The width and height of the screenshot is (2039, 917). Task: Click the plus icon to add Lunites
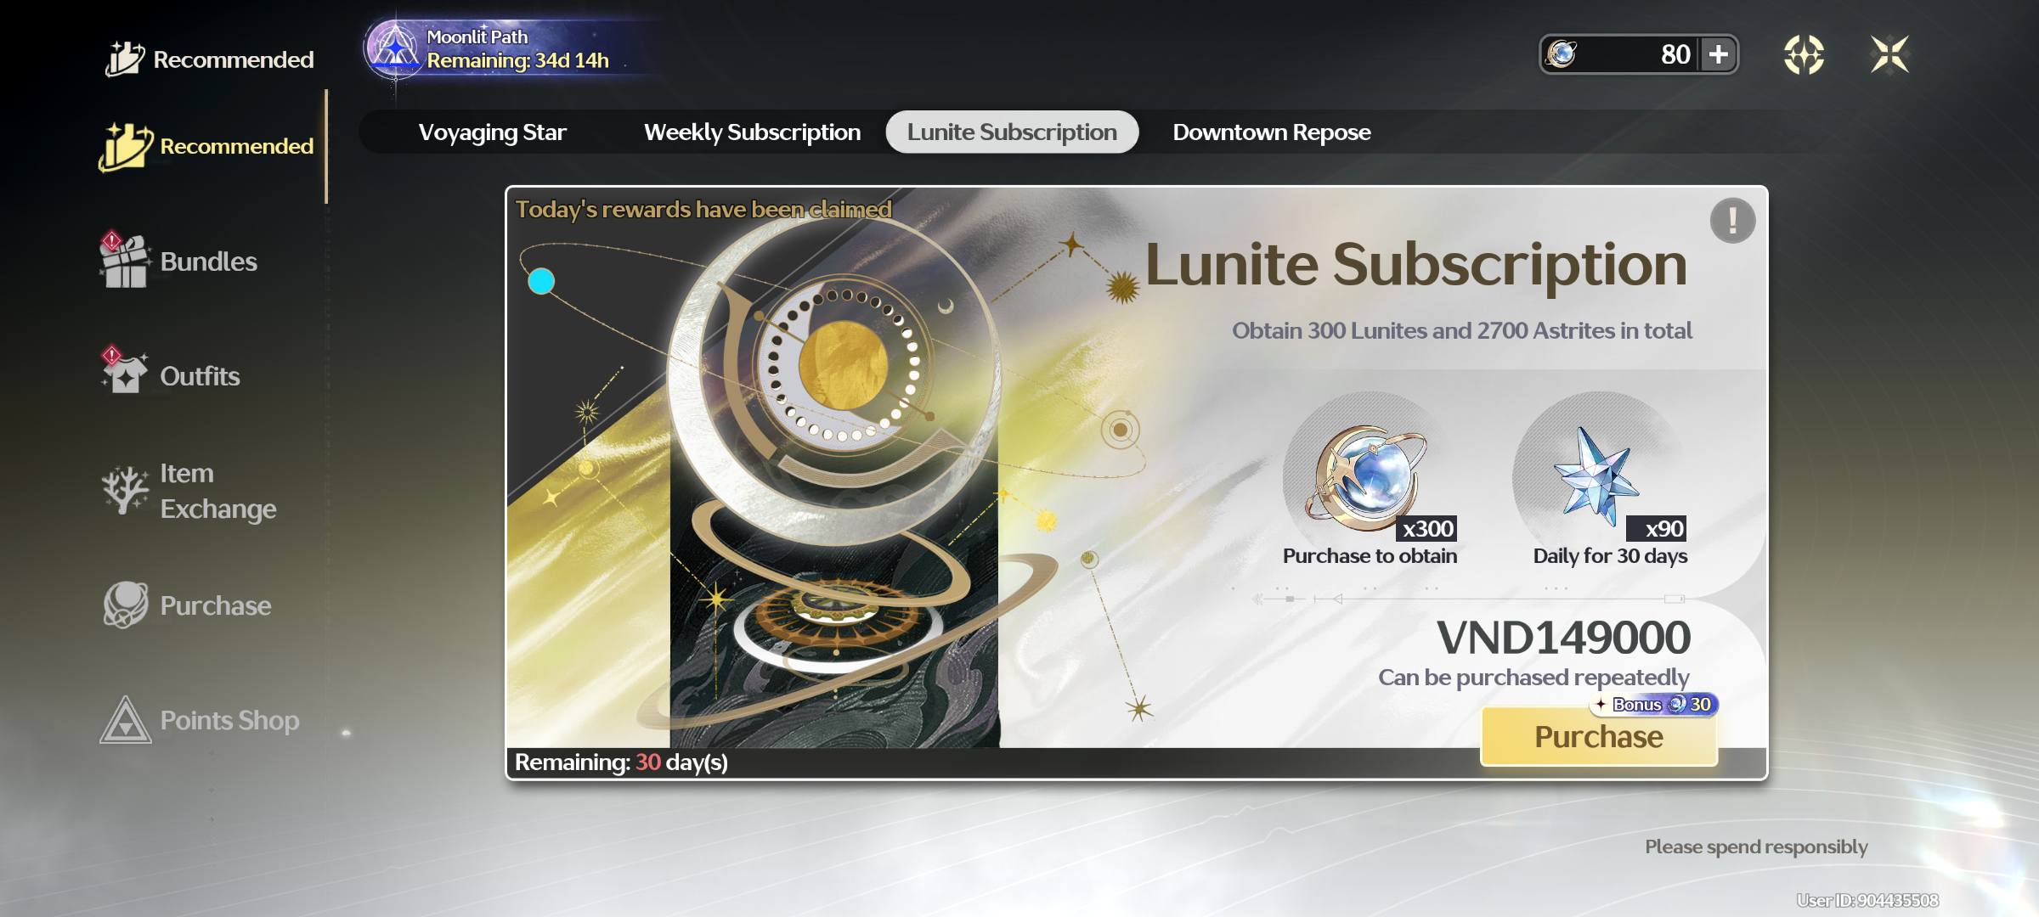[x=1718, y=55]
